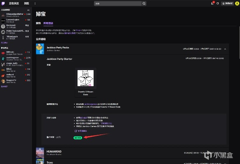Open the 正在关注 following page
Viewport: 240px width, 164px height.
coord(14,3)
